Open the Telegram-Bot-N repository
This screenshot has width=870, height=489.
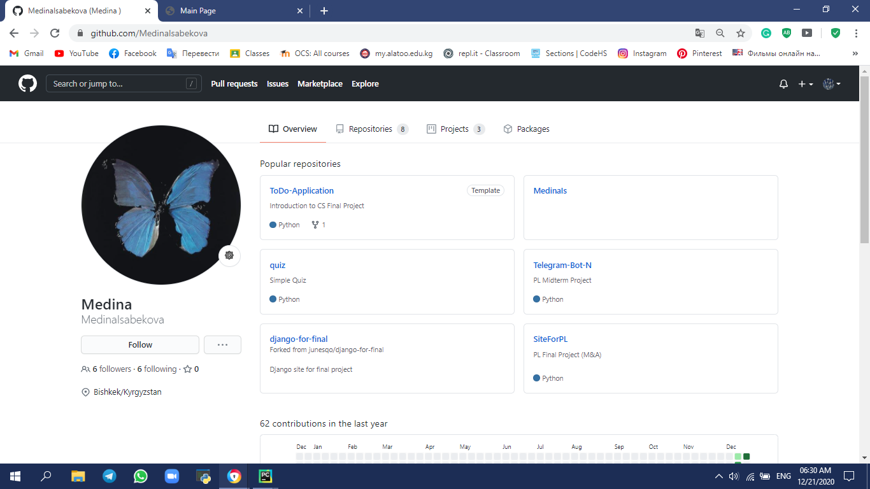[562, 265]
